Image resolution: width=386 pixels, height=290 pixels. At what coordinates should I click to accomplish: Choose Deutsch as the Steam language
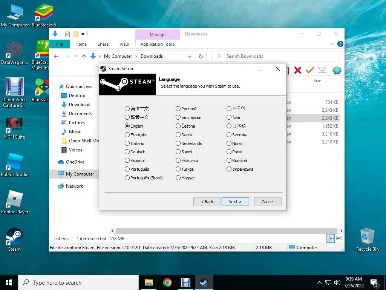[135, 152]
